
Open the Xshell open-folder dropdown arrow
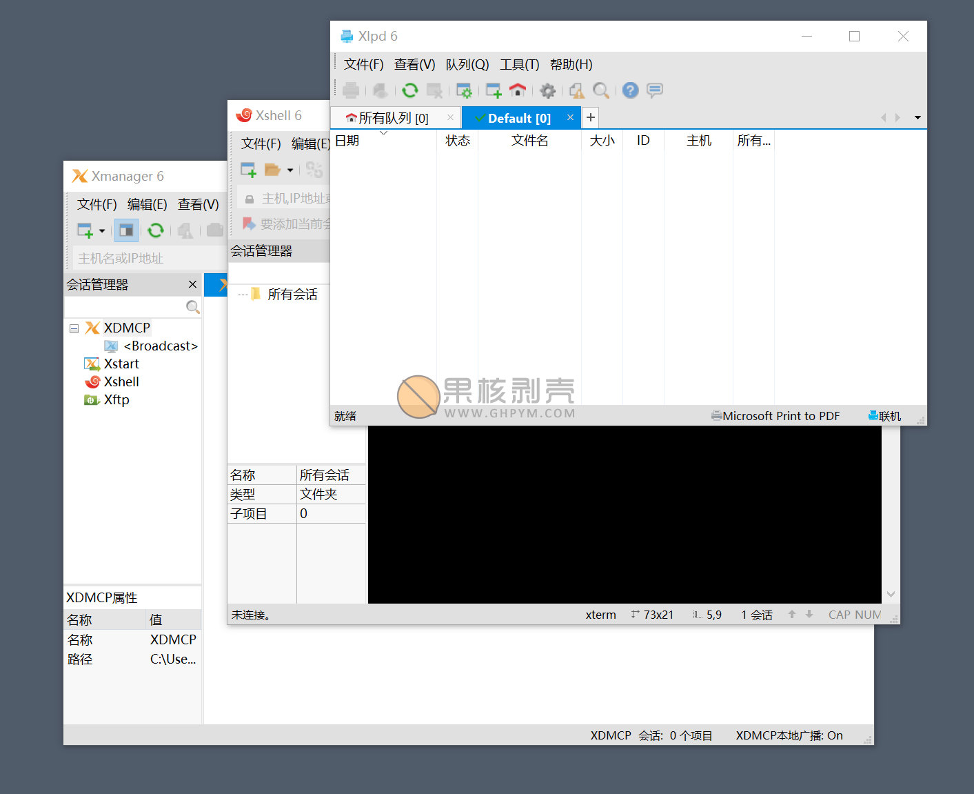tap(290, 170)
